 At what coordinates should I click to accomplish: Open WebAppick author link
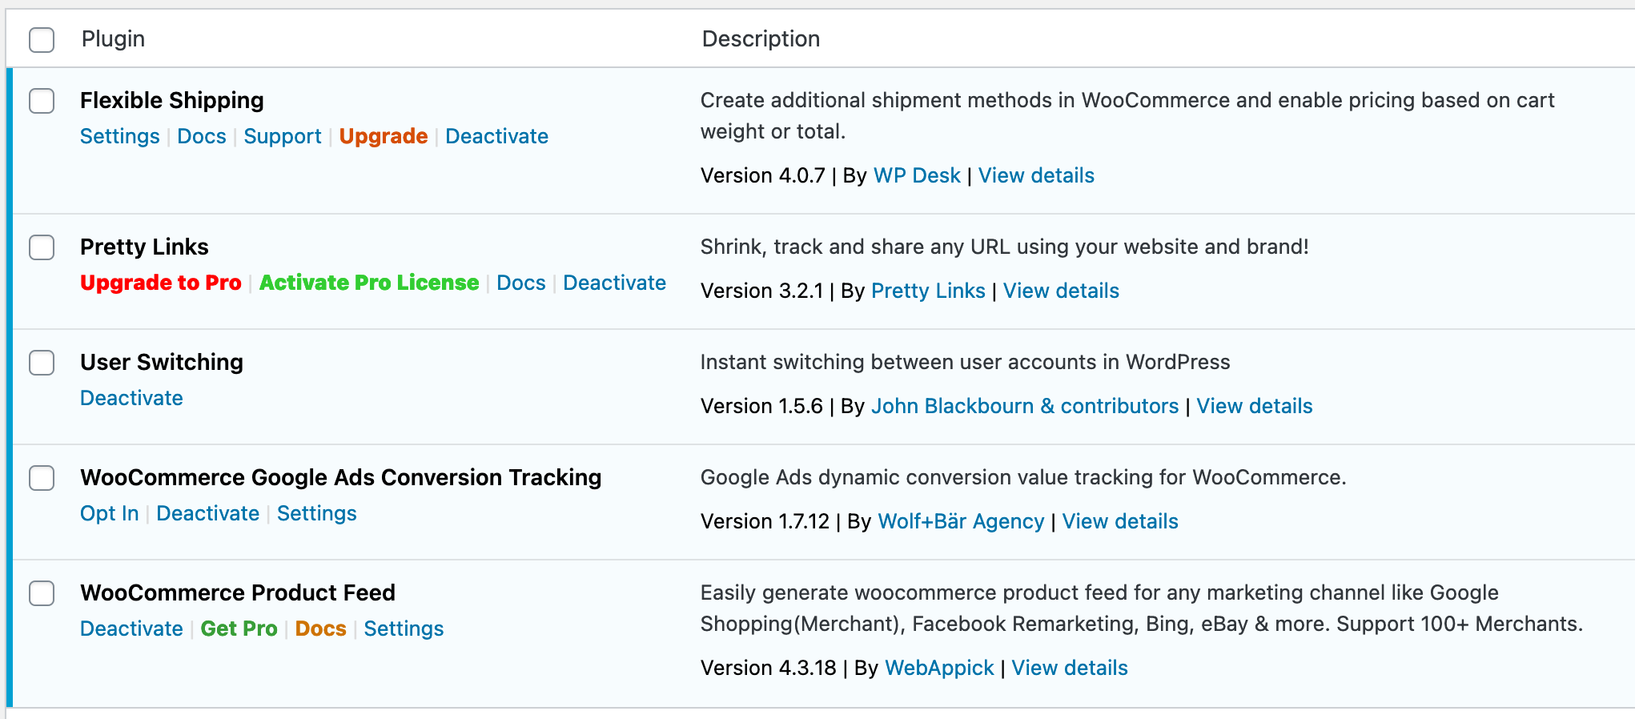(939, 668)
